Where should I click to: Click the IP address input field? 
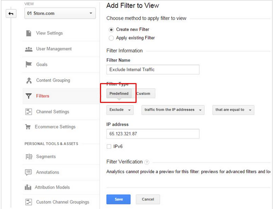point(153,134)
